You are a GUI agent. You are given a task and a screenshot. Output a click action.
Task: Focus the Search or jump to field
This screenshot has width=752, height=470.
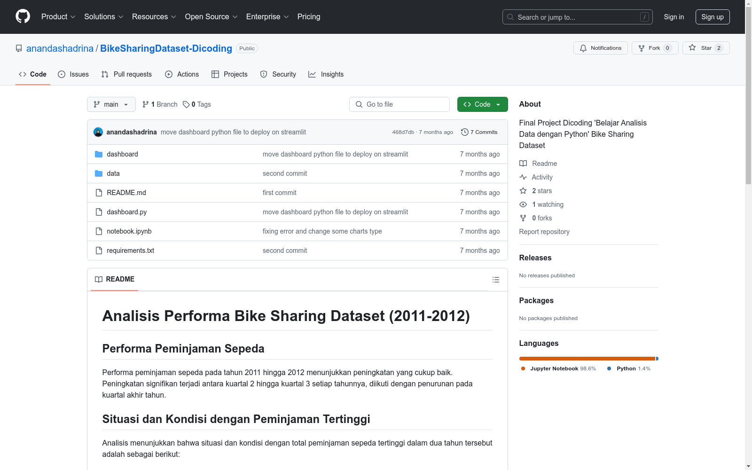[578, 17]
